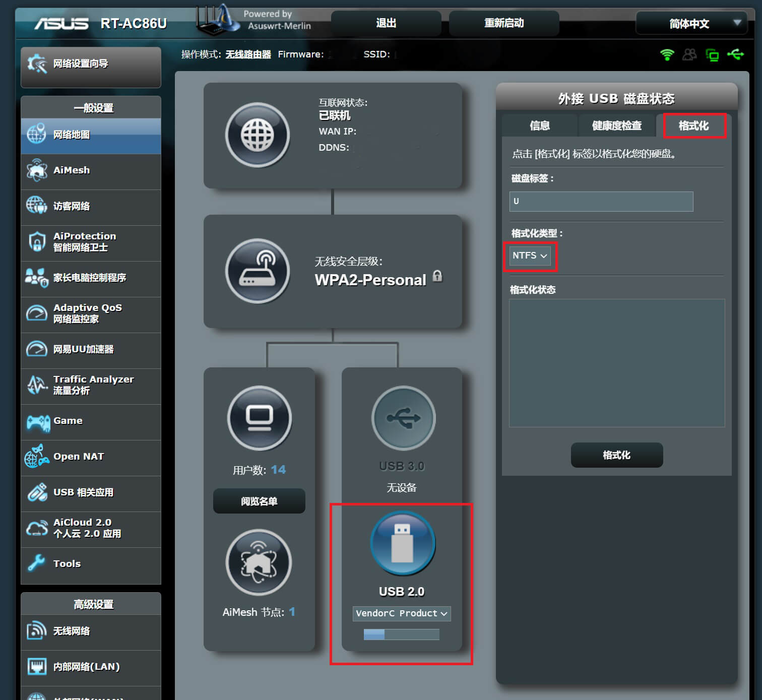Image resolution: width=762 pixels, height=700 pixels.
Task: Click the guest network users status icon
Action: tap(689, 54)
